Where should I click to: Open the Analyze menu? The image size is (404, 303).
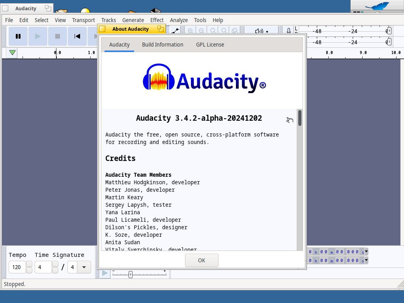(179, 20)
